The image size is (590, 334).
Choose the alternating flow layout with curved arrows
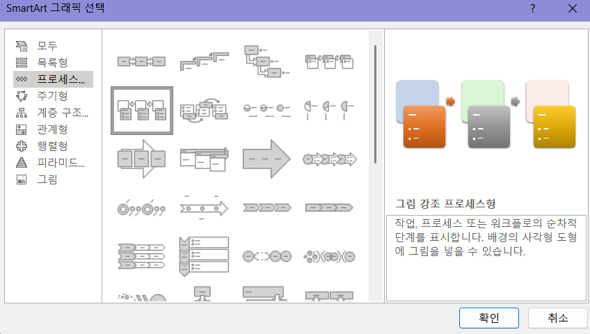(205, 110)
